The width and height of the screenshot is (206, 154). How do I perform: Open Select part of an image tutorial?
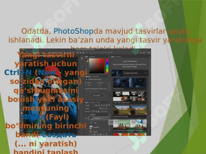click(130, 112)
